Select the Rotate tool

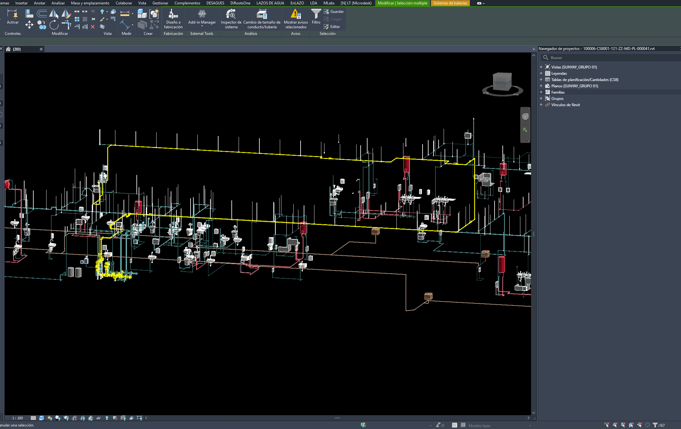(54, 24)
